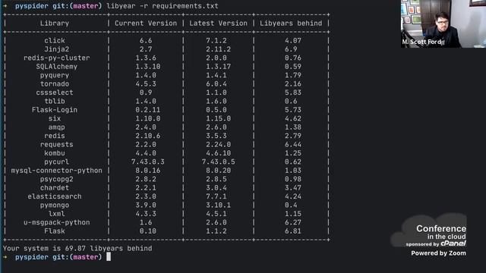486x273 pixels.
Task: Click the 'pymongo' library name
Action: click(x=55, y=206)
